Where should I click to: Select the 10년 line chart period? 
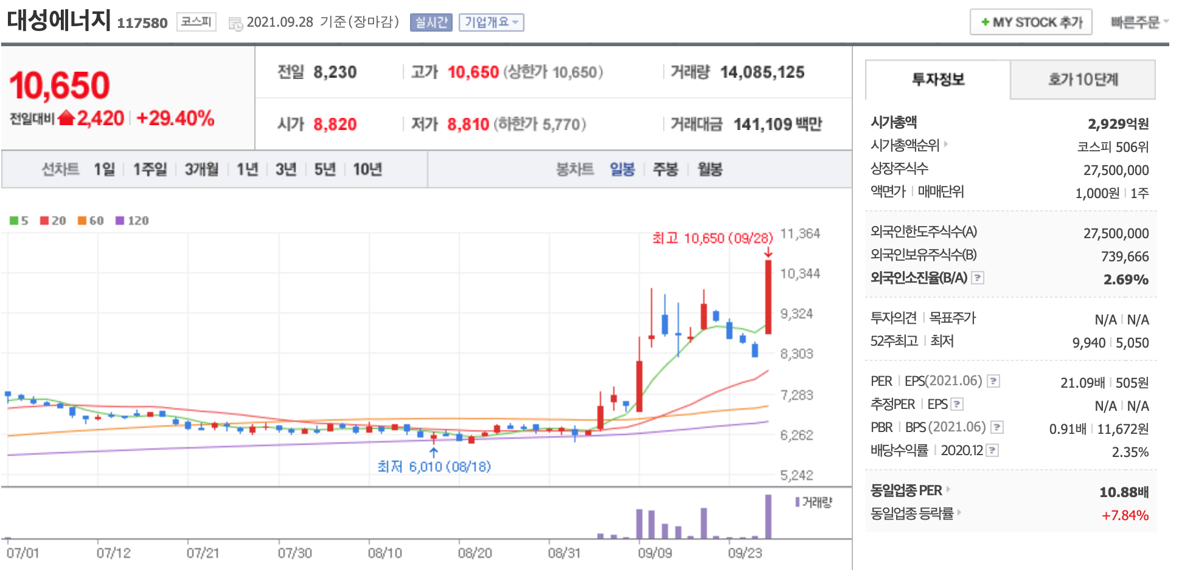(x=367, y=169)
